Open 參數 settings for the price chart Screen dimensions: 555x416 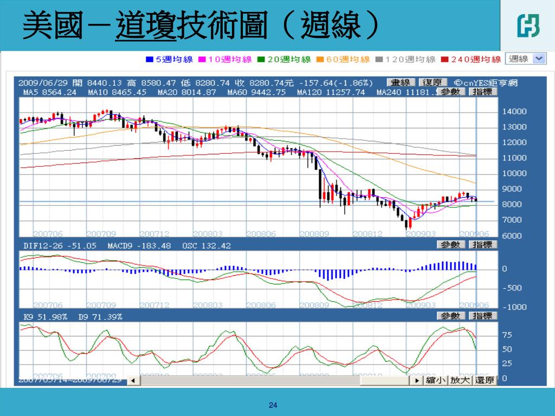[x=450, y=92]
